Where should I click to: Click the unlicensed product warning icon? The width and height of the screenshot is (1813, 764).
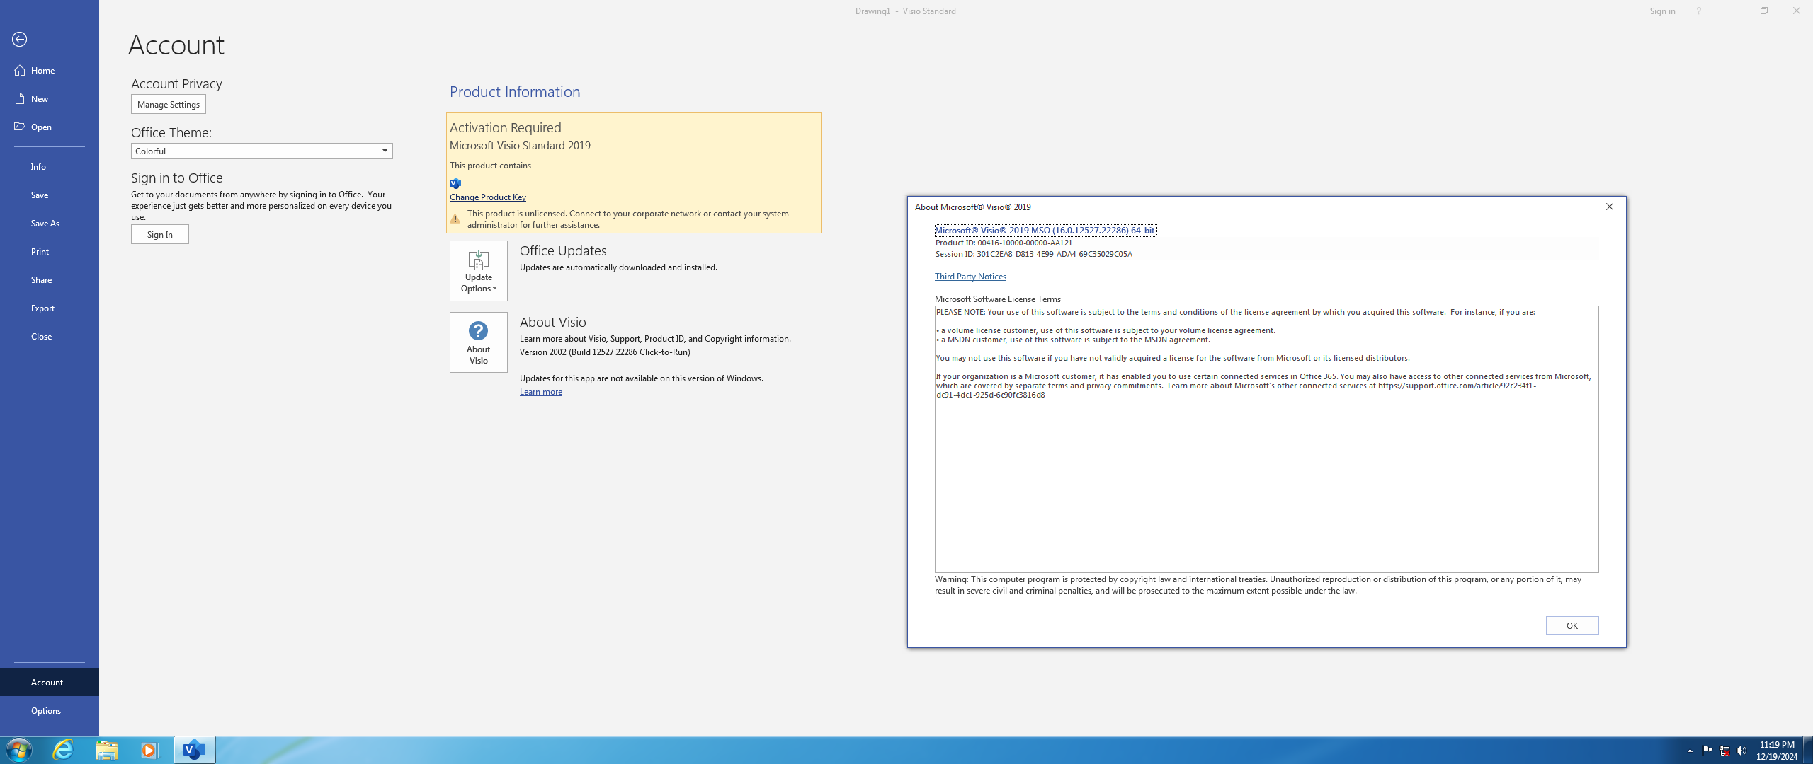coord(455,219)
